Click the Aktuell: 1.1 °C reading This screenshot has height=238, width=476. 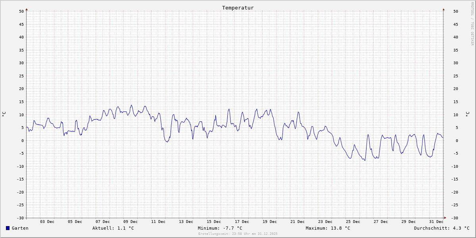[x=113, y=228]
